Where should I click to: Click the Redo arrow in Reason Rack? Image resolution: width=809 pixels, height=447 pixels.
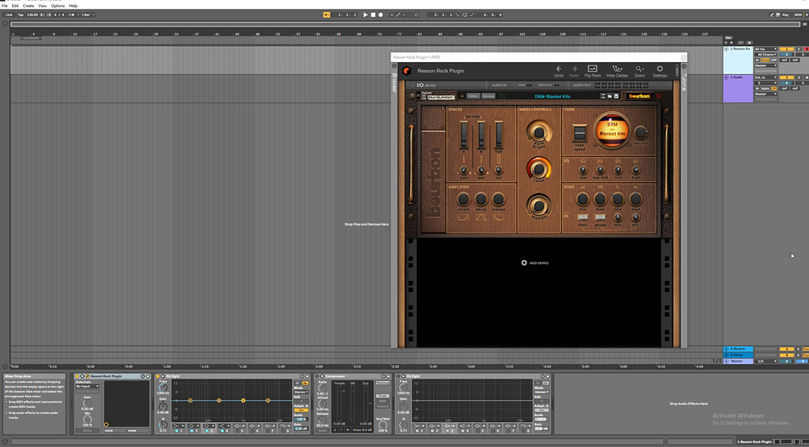pos(574,71)
